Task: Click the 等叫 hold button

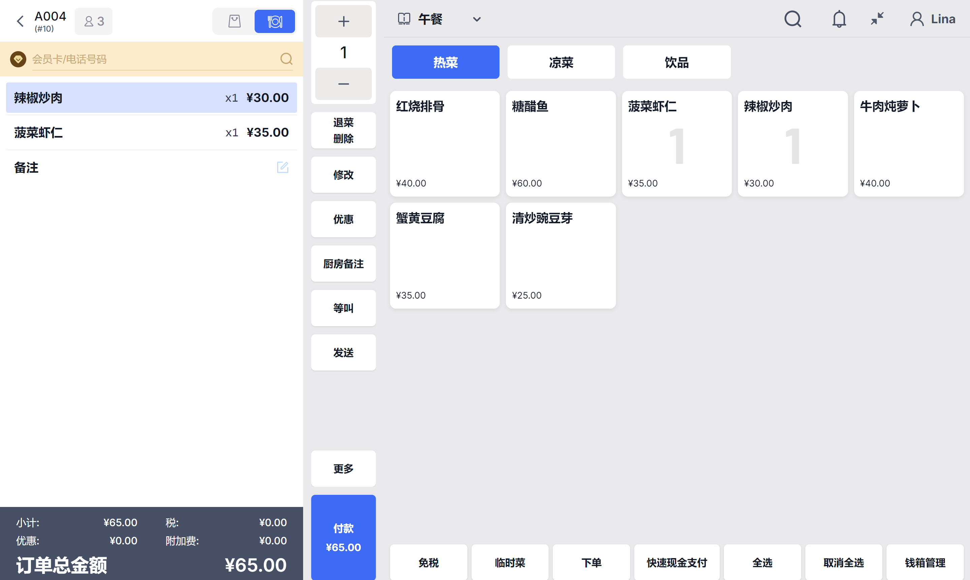Action: coord(343,308)
